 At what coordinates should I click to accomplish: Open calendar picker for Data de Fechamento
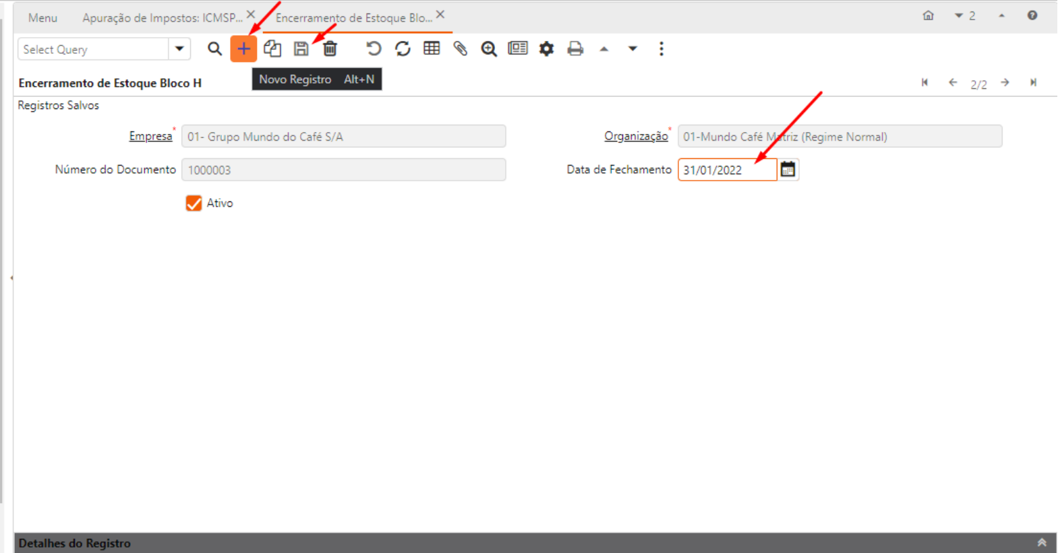[x=788, y=170]
